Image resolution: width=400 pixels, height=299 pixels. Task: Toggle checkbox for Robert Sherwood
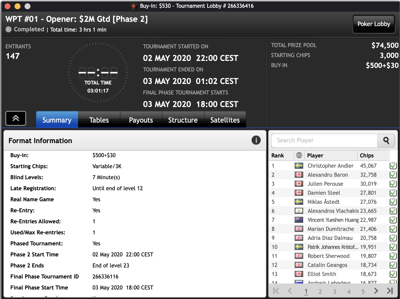pyautogui.click(x=393, y=256)
